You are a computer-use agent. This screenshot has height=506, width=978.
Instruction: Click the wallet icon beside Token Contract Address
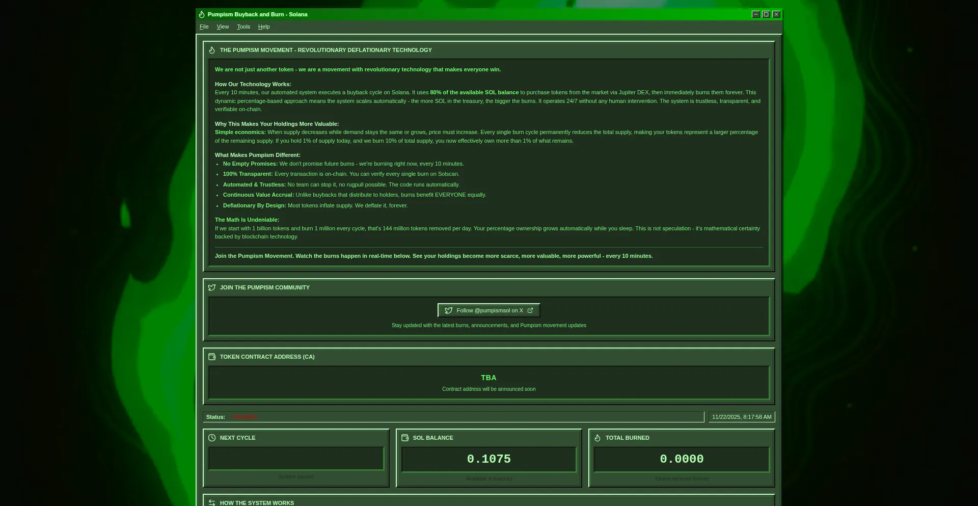[212, 357]
